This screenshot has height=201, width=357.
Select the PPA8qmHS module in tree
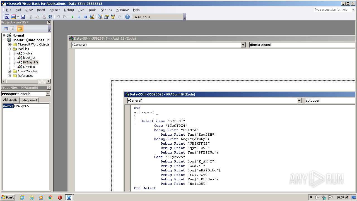[30, 62]
